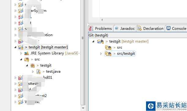Select 'src' row in Git view
Image resolution: width=187 pixels, height=111 pixels.
pos(114,47)
